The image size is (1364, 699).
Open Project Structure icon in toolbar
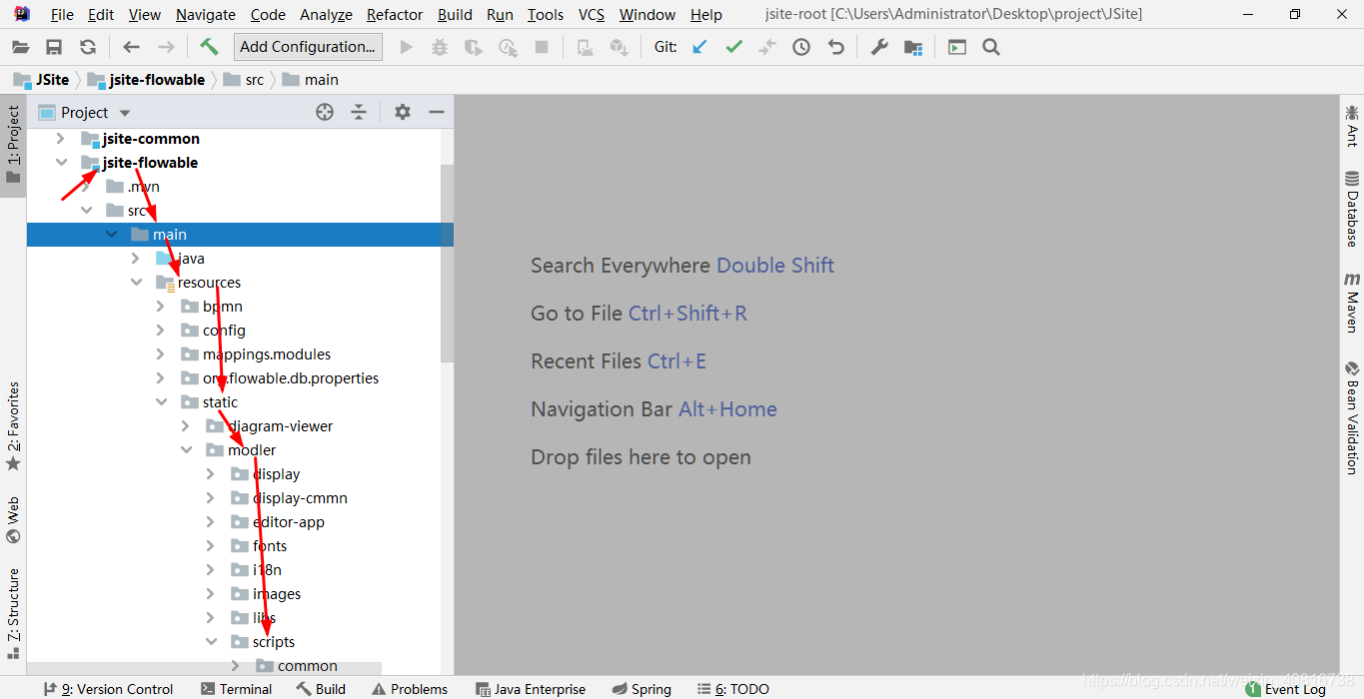coord(913,47)
